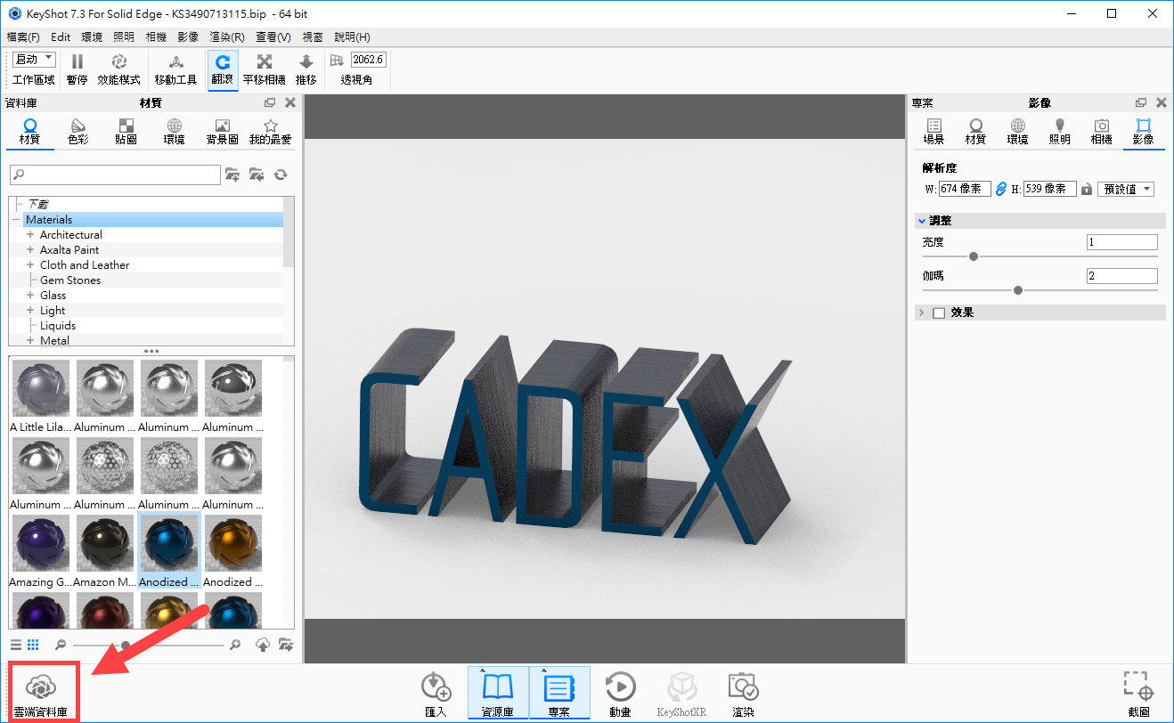This screenshot has width=1174, height=723.
Task: Switch to project Material (材質) tab
Action: [x=975, y=132]
